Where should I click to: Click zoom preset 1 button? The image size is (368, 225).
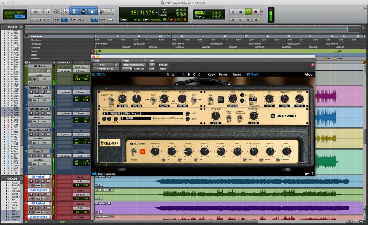(x=32, y=20)
